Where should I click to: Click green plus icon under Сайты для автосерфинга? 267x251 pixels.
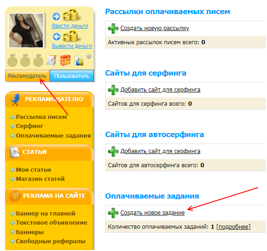click(113, 151)
